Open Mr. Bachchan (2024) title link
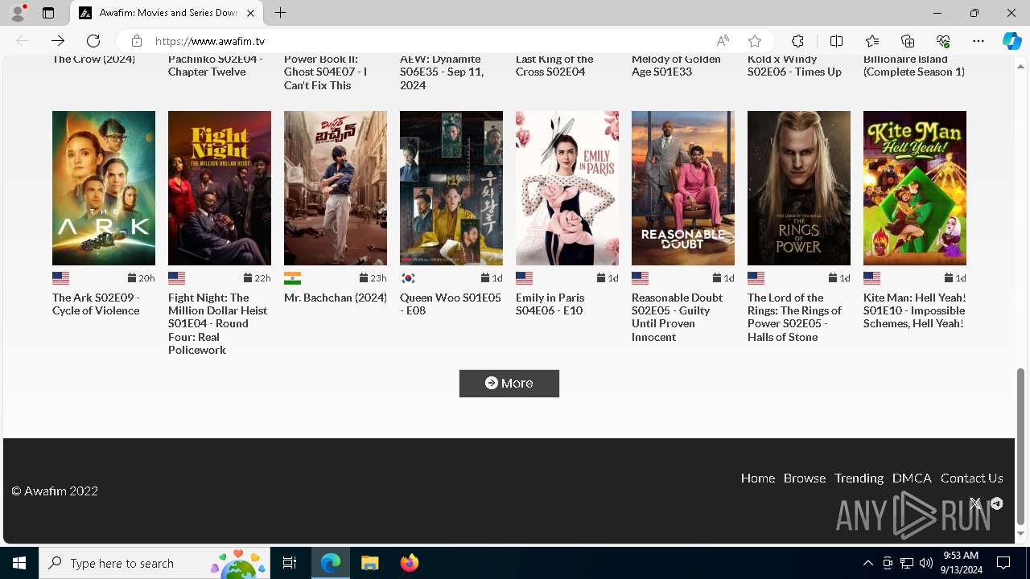This screenshot has height=579, width=1030. pyautogui.click(x=336, y=298)
